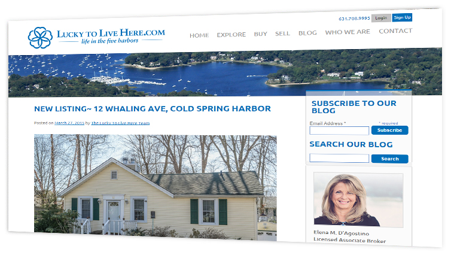Click the blue flower logo icon
Image resolution: width=451 pixels, height=255 pixels.
click(x=40, y=38)
